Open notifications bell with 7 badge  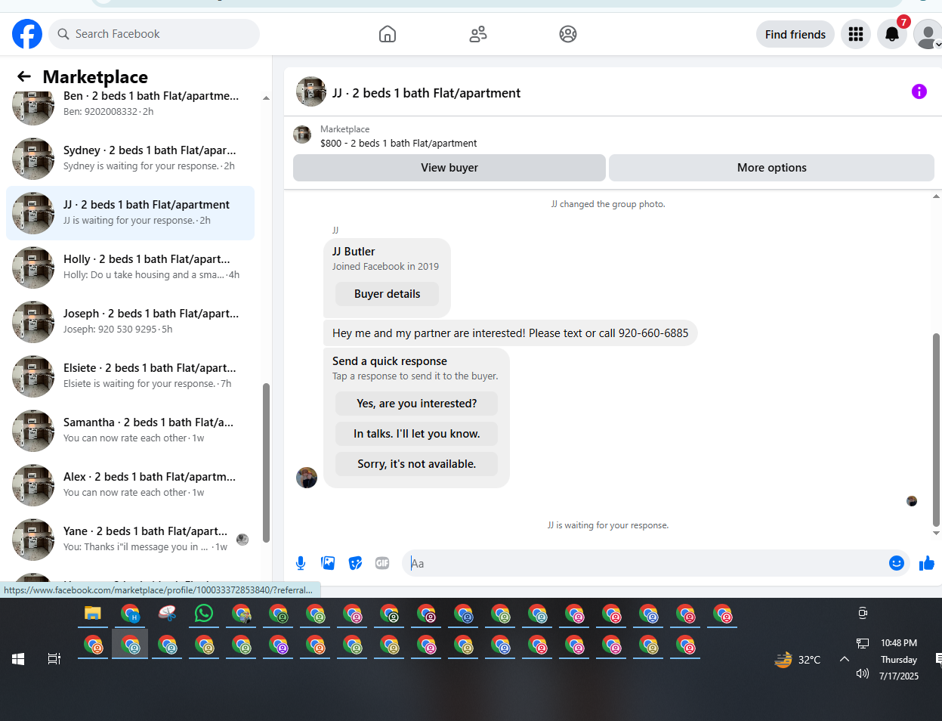(892, 34)
